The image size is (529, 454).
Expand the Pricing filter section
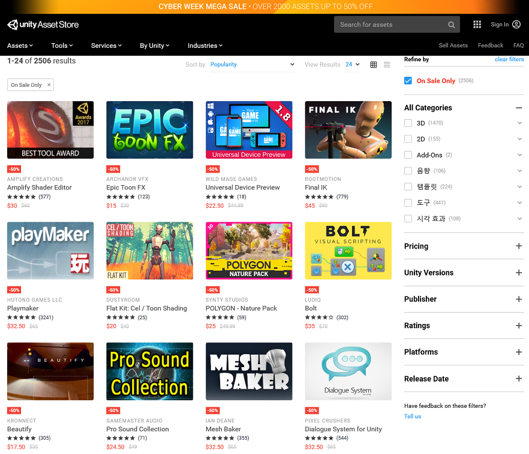click(519, 246)
